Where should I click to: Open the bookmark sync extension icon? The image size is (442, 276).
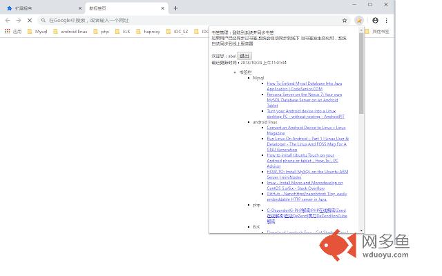point(359,20)
